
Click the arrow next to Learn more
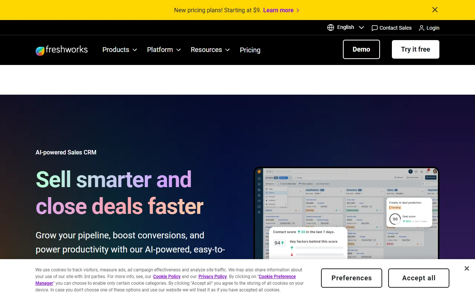pyautogui.click(x=298, y=10)
